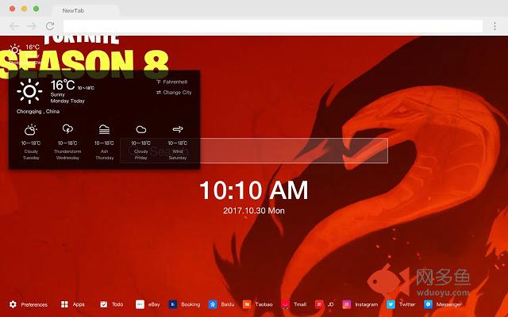
Task: Click Chongqing , China location text
Action: click(38, 111)
